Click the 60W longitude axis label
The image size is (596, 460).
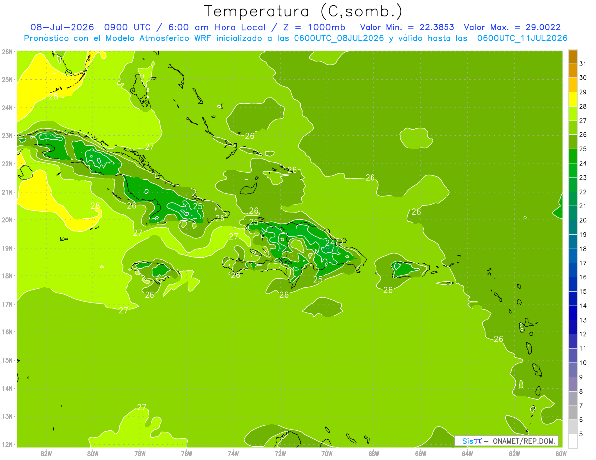tap(561, 453)
